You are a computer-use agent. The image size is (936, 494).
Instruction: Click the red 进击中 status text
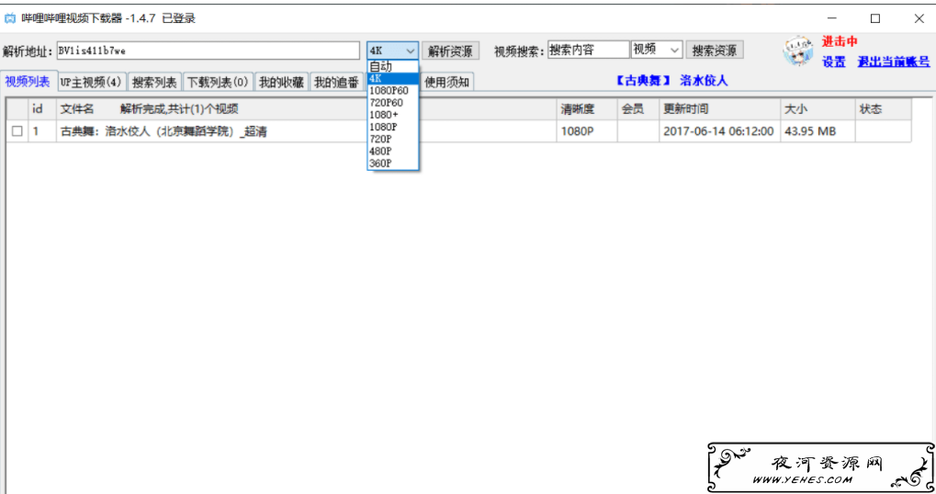tap(840, 41)
